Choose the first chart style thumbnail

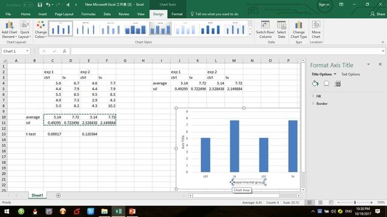60,28
